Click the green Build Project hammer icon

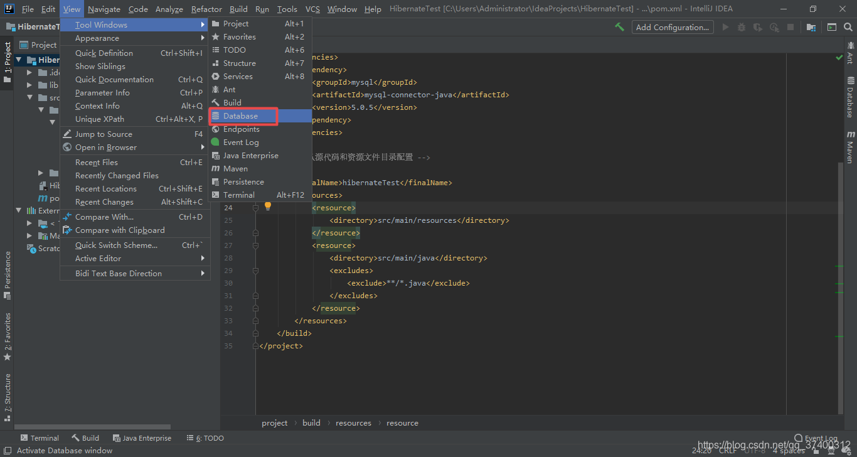(619, 27)
